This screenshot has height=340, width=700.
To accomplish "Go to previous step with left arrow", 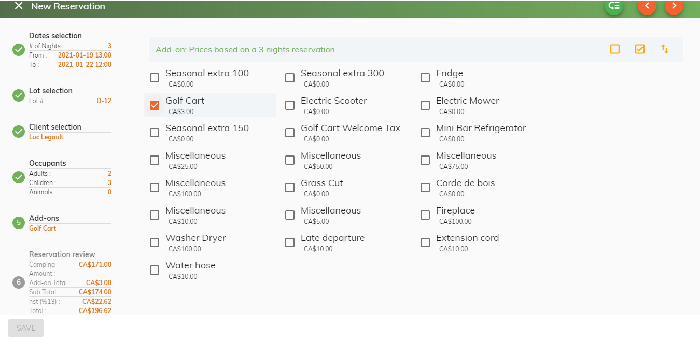I will coord(647,6).
